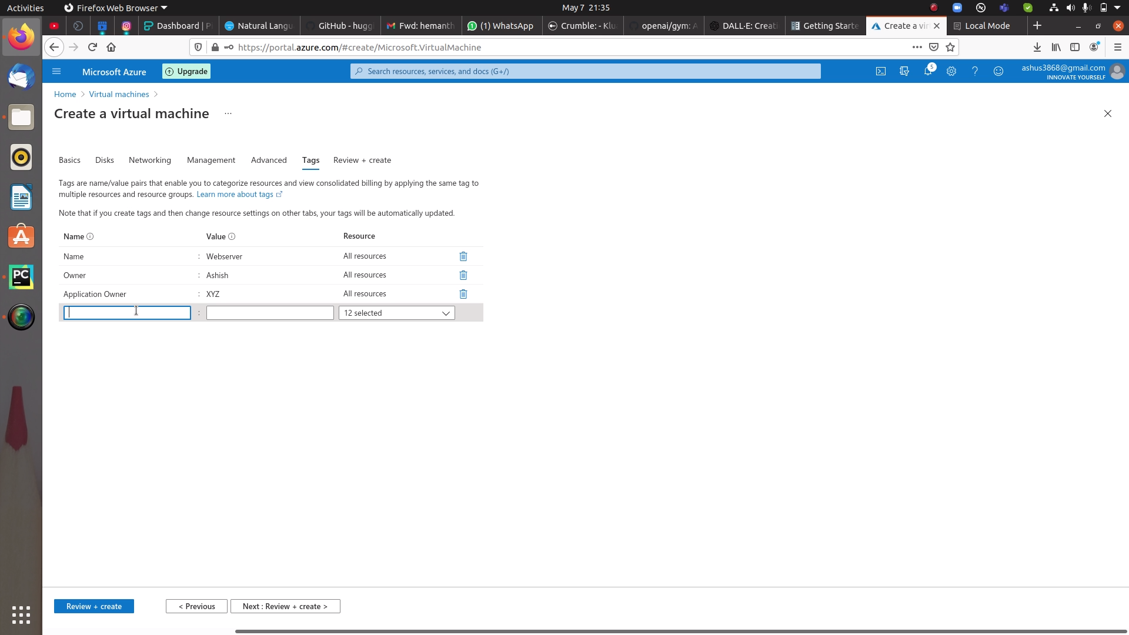Viewport: 1129px width, 635px height.
Task: Launch PyCharm from the dock
Action: click(21, 277)
